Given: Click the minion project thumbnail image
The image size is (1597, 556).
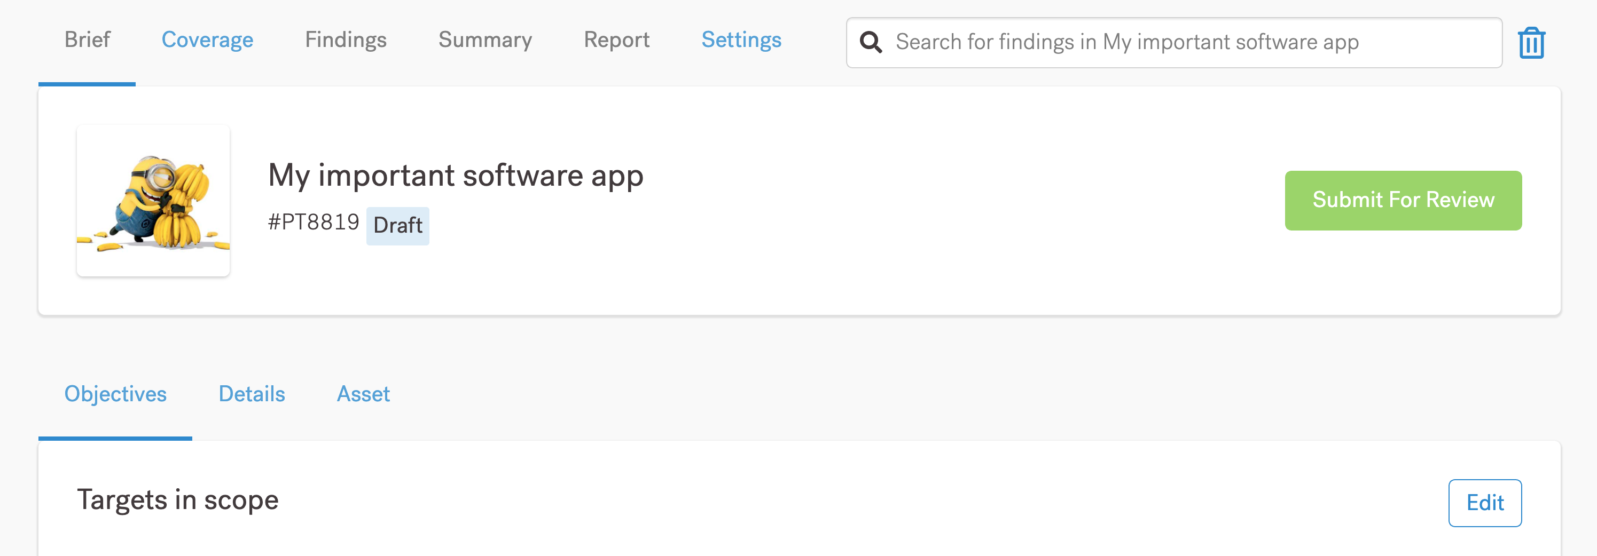Looking at the screenshot, I should 153,201.
